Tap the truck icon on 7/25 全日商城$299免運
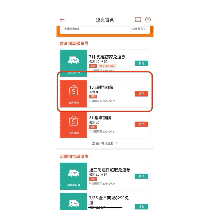The width and height of the screenshot is (210, 210). 73,203
